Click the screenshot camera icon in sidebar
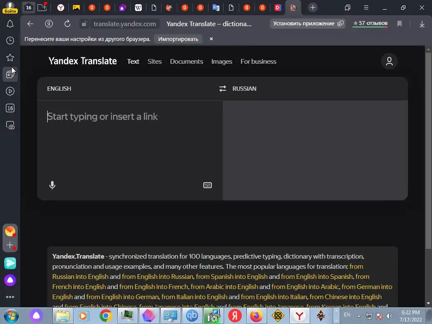This screenshot has height=324, width=432. point(10,125)
